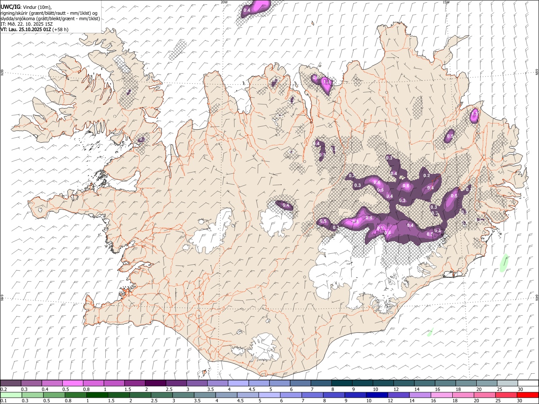Select the upper scale swatch between 0.3 and 0.4
The image size is (539, 404).
point(32,383)
